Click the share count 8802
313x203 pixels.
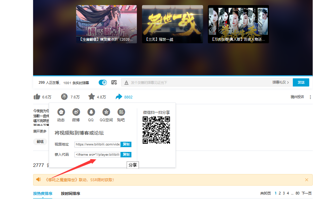coord(128,97)
